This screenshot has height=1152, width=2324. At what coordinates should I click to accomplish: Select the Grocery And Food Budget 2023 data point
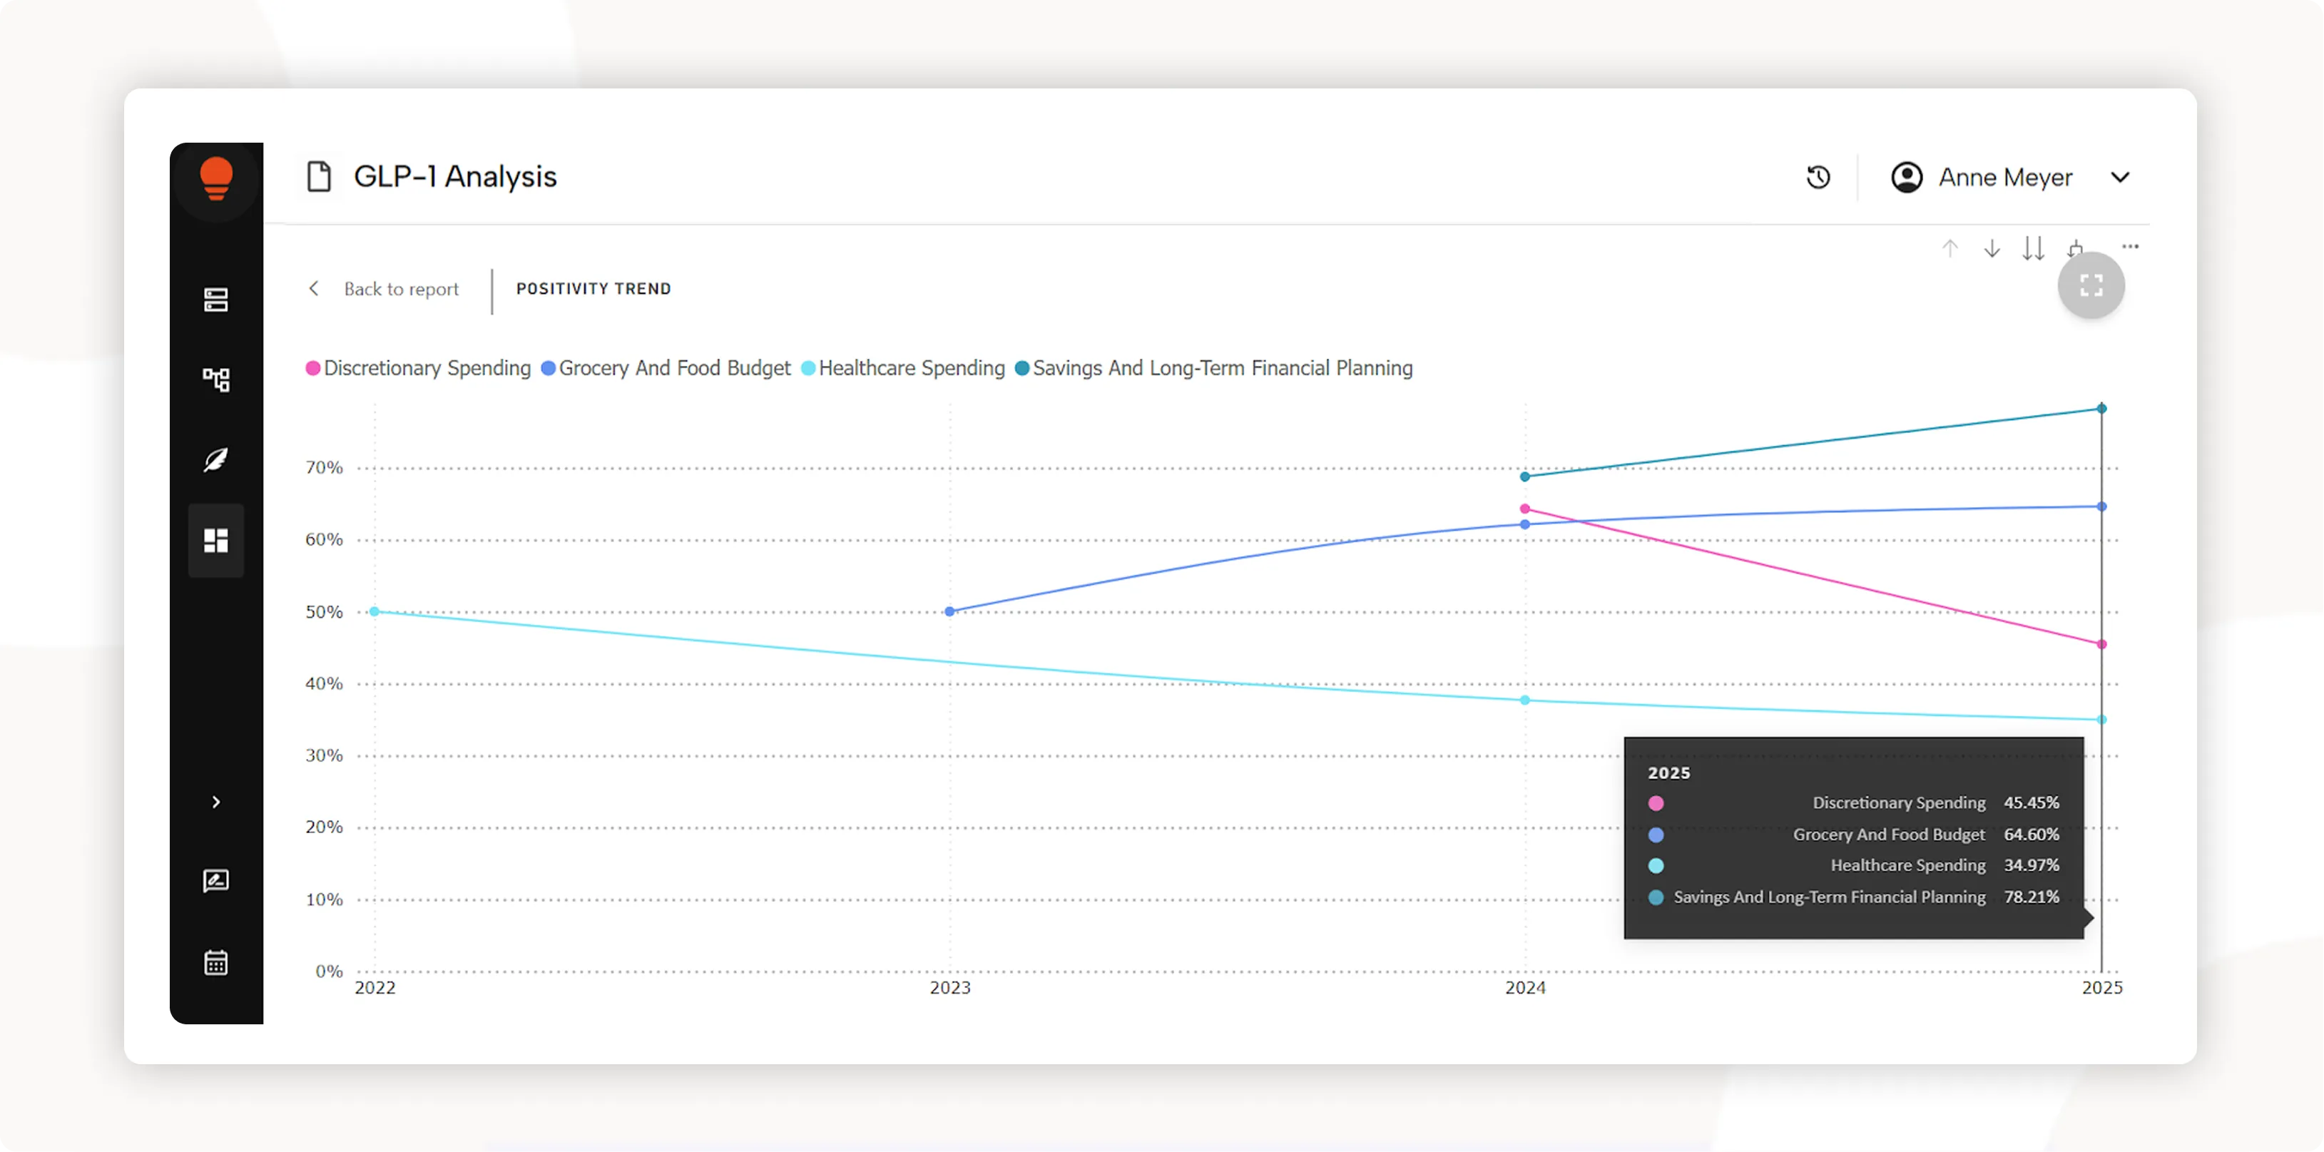pos(950,611)
